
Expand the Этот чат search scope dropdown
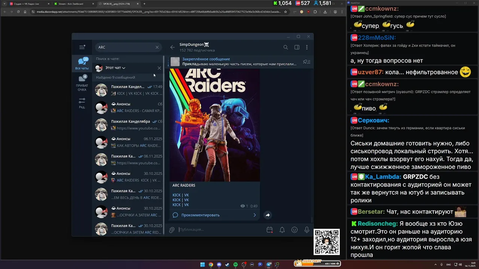[x=115, y=68]
